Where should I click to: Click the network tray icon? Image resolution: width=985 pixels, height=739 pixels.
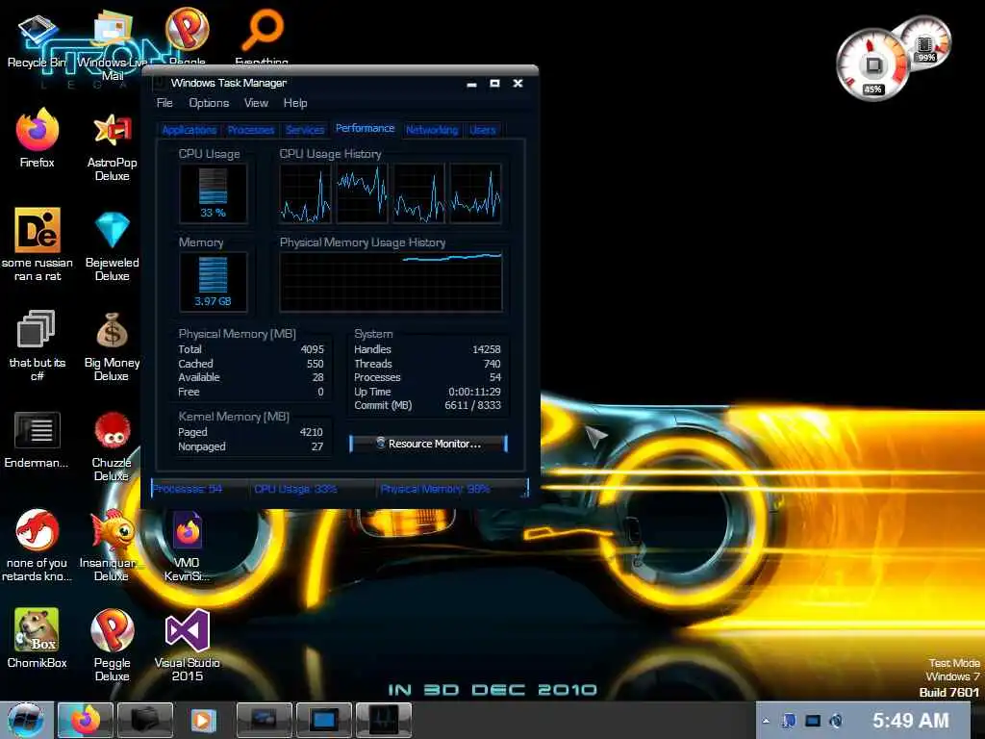tap(813, 721)
